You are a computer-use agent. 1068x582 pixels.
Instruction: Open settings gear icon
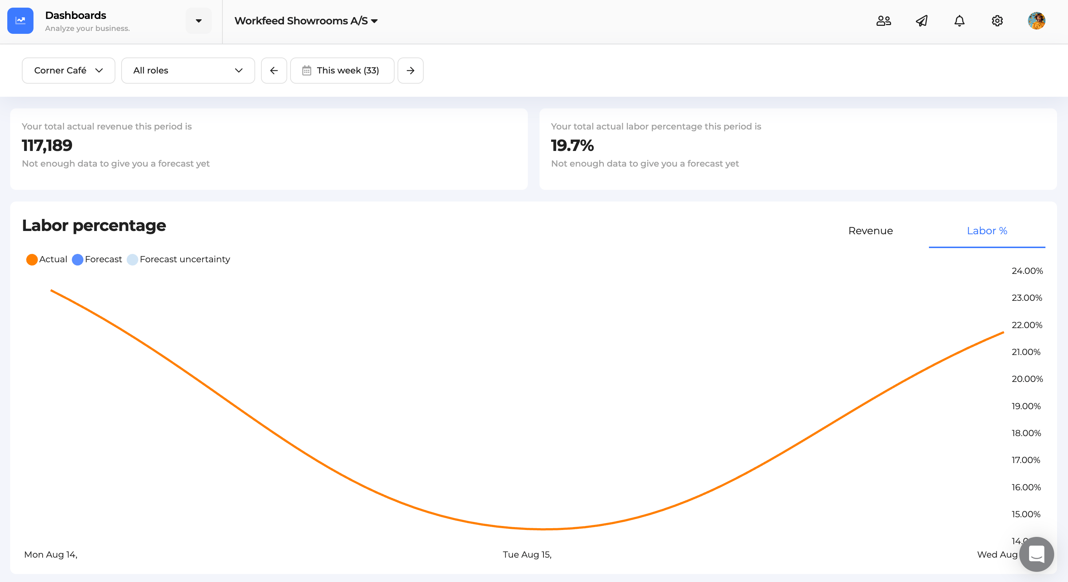pos(997,21)
